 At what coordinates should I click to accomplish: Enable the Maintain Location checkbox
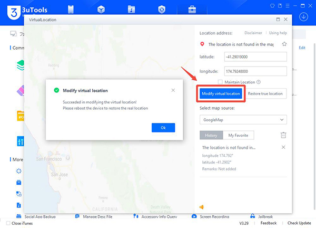point(220,82)
